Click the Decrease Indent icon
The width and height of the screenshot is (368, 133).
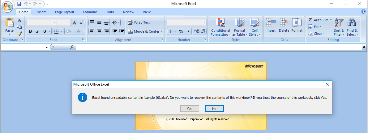pos(114,31)
